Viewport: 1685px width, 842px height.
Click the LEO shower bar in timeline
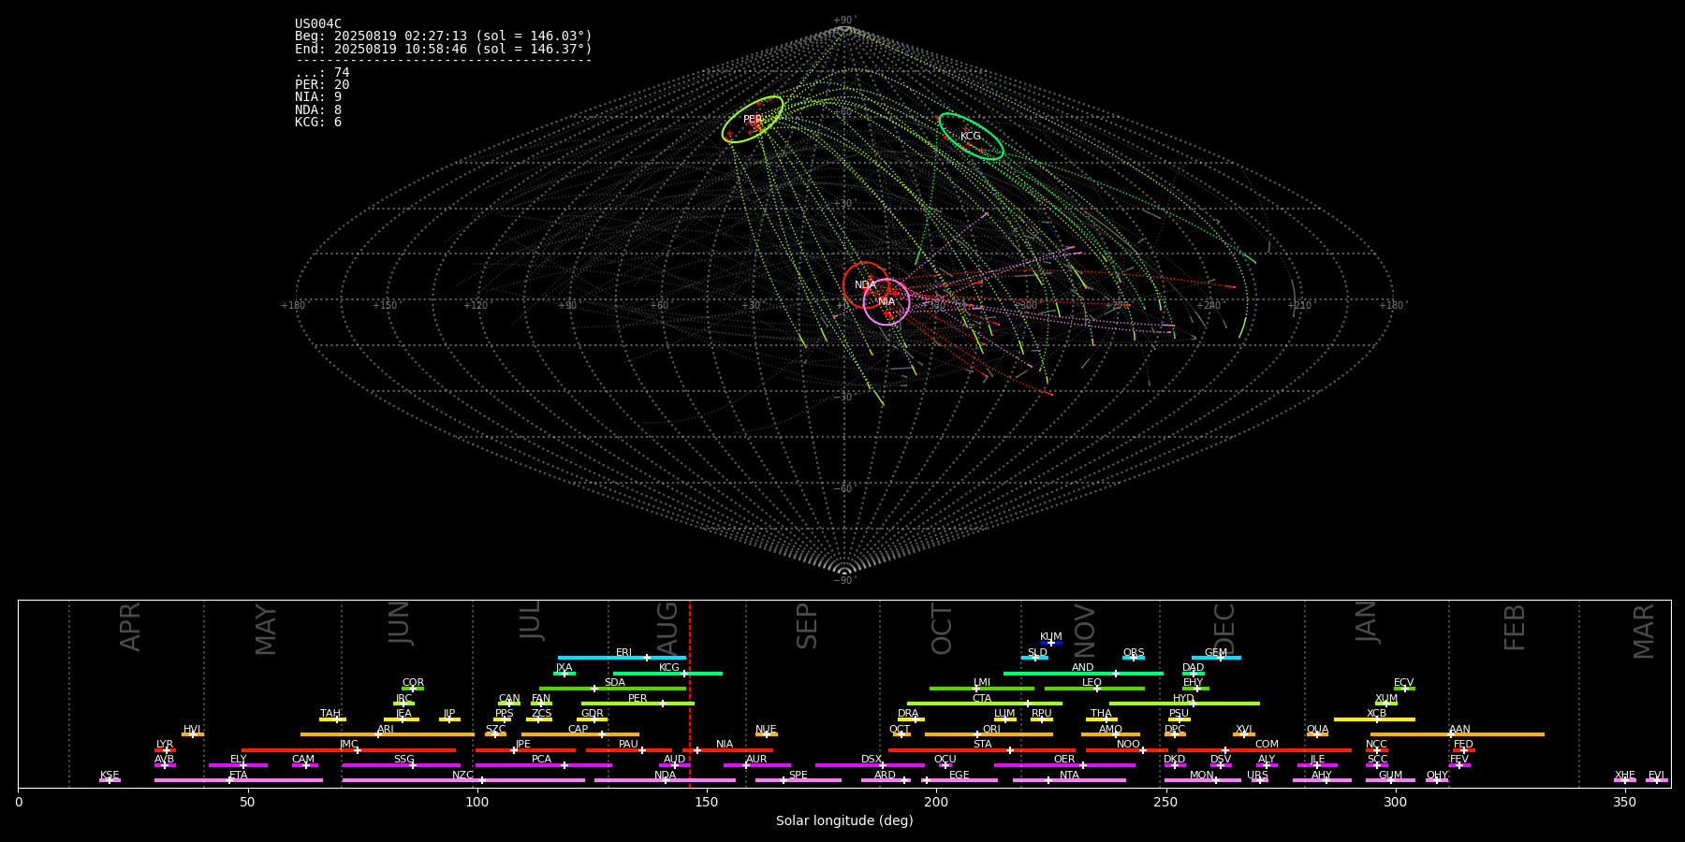(1094, 689)
